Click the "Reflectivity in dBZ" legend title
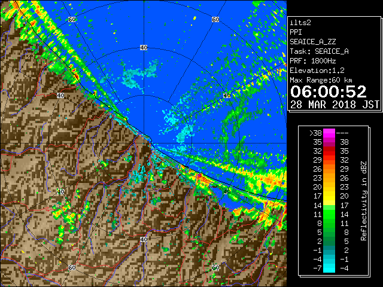 364,201
